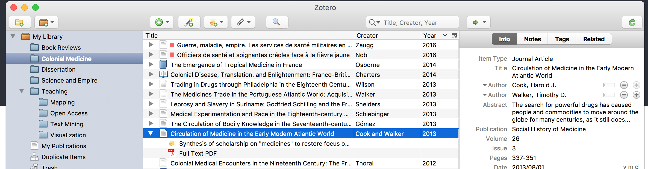Switch to the Tags tab
Image resolution: width=648 pixels, height=169 pixels.
click(562, 39)
